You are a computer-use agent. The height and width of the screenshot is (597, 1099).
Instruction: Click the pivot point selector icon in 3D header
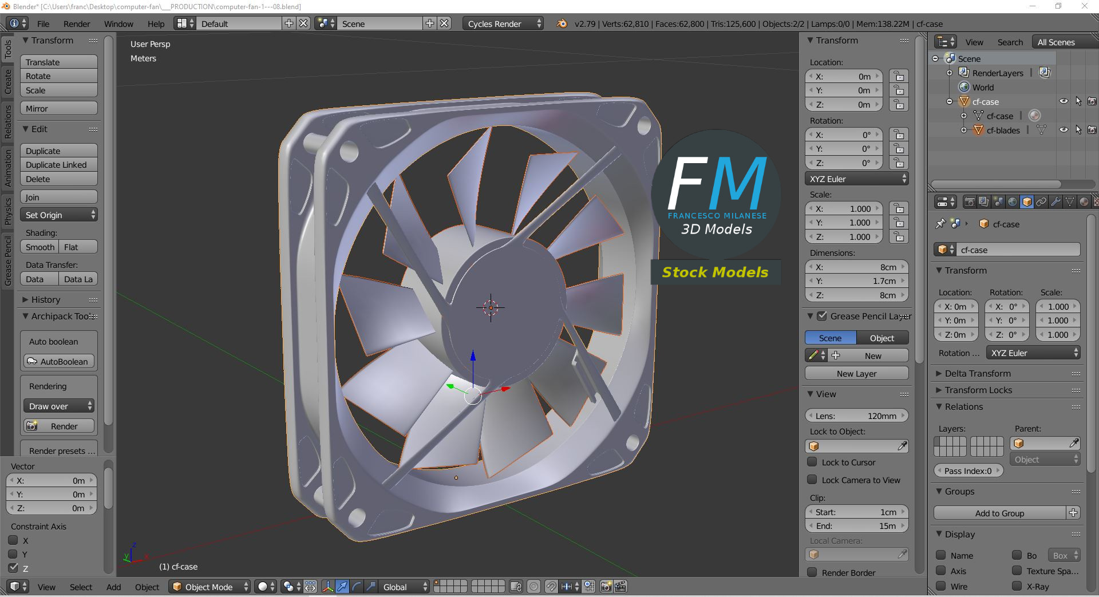[x=292, y=587]
